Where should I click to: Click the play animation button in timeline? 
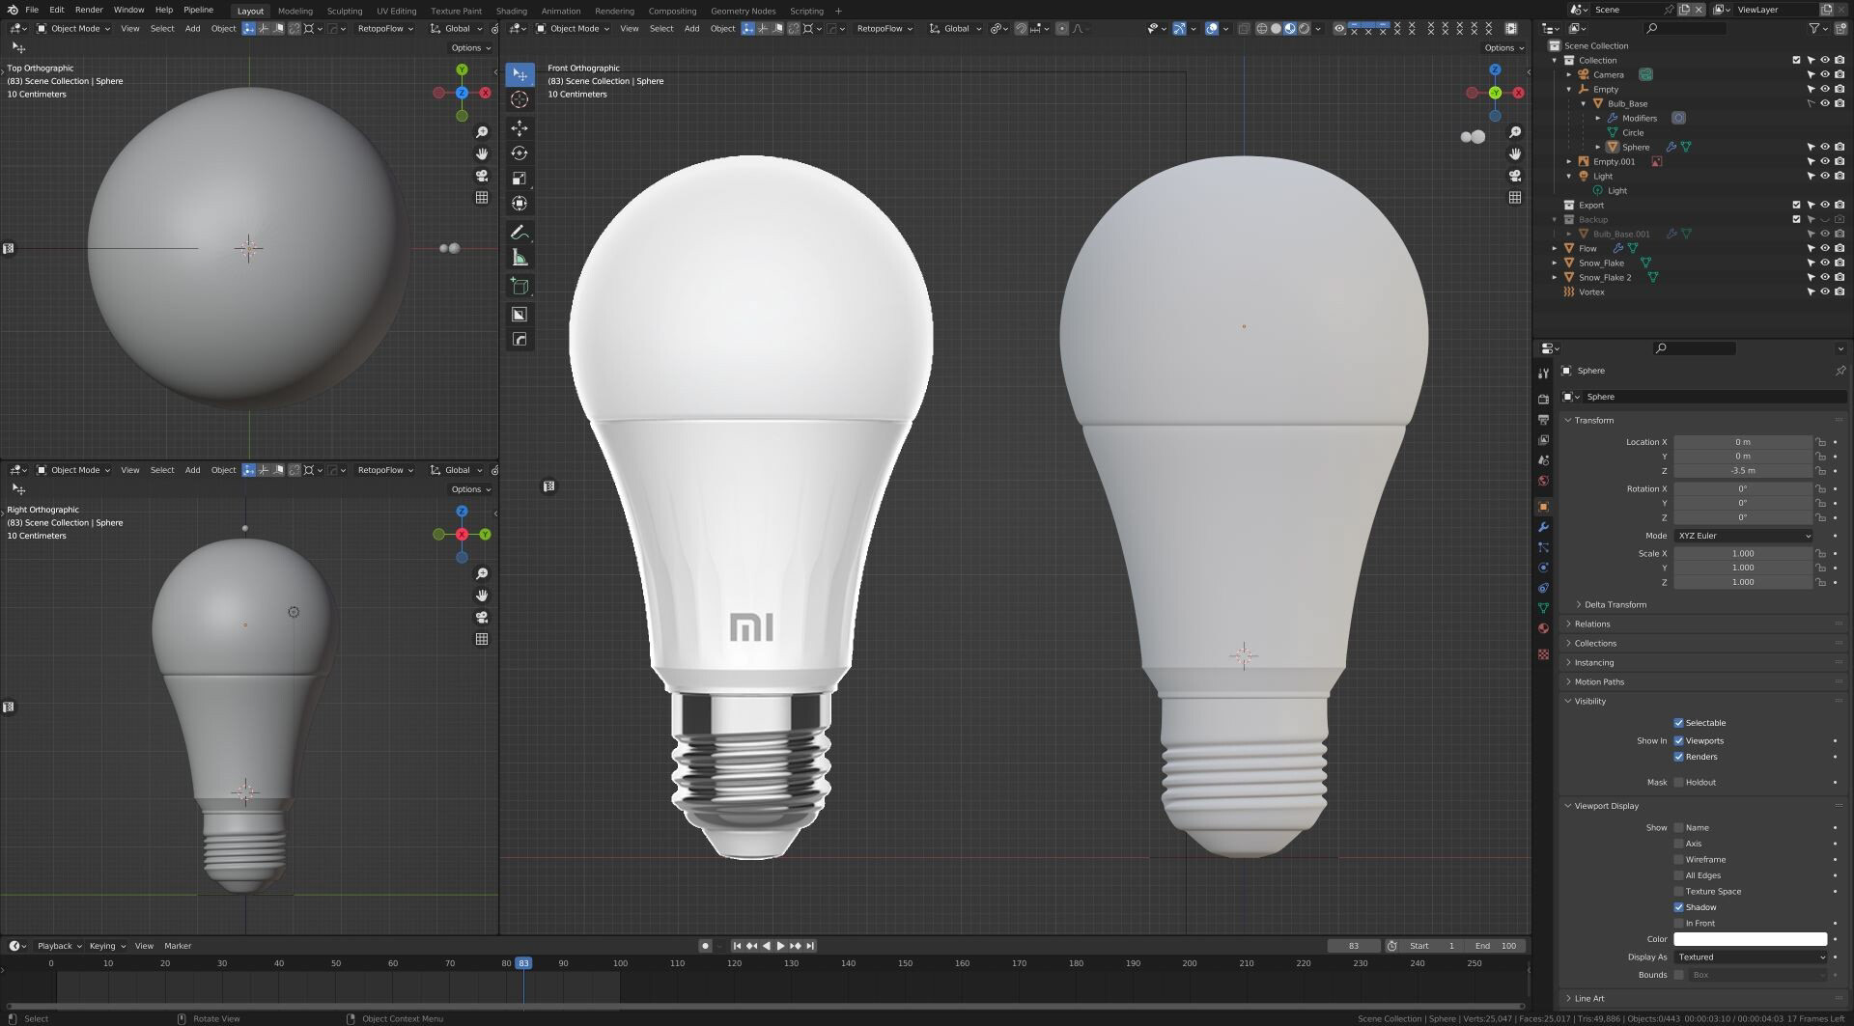(x=780, y=947)
